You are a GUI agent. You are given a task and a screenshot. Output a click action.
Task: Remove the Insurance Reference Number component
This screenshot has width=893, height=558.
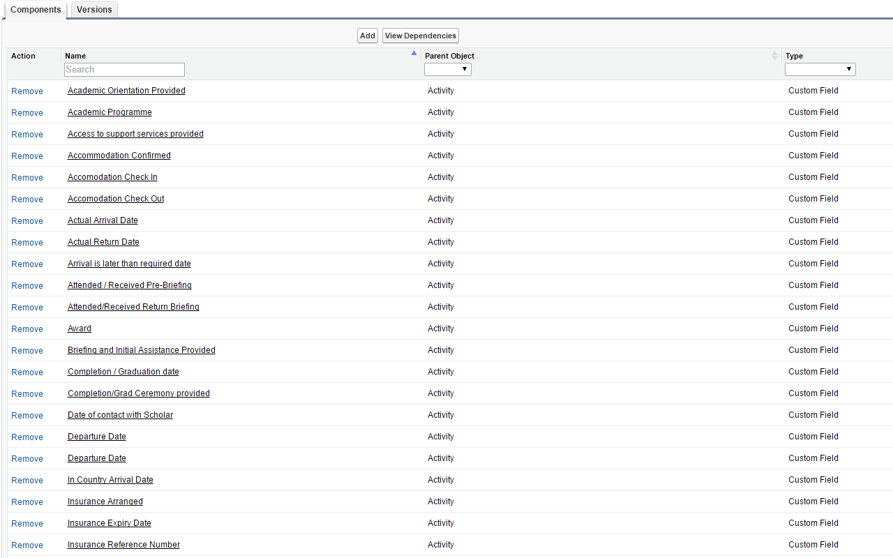[x=27, y=545]
